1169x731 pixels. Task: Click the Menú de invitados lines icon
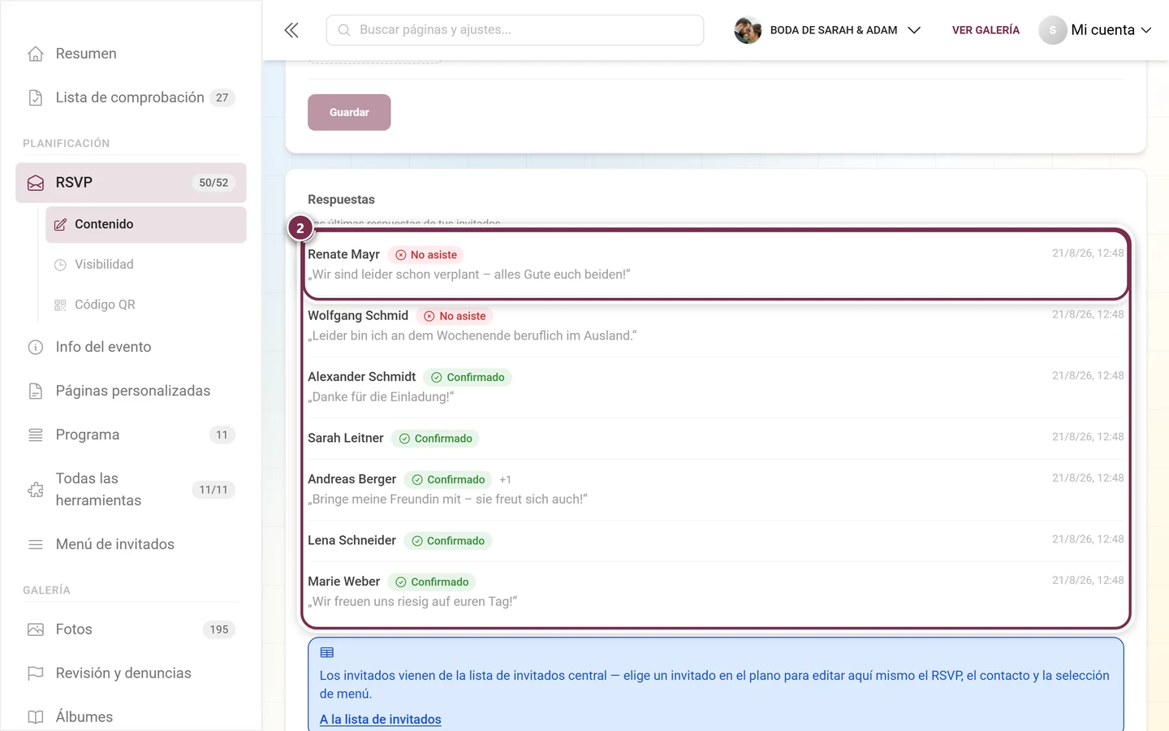tap(36, 544)
